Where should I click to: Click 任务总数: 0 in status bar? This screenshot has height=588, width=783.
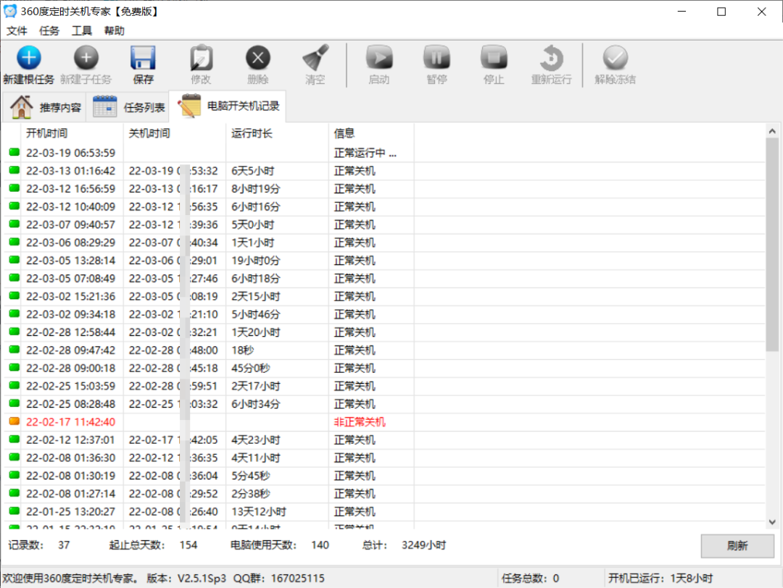click(x=530, y=579)
